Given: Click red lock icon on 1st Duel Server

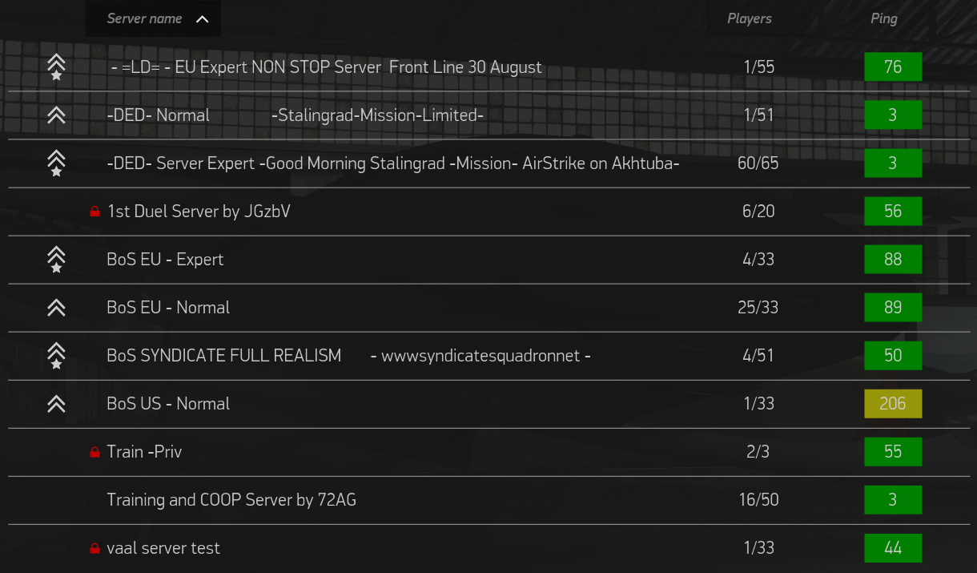Looking at the screenshot, I should [x=94, y=212].
